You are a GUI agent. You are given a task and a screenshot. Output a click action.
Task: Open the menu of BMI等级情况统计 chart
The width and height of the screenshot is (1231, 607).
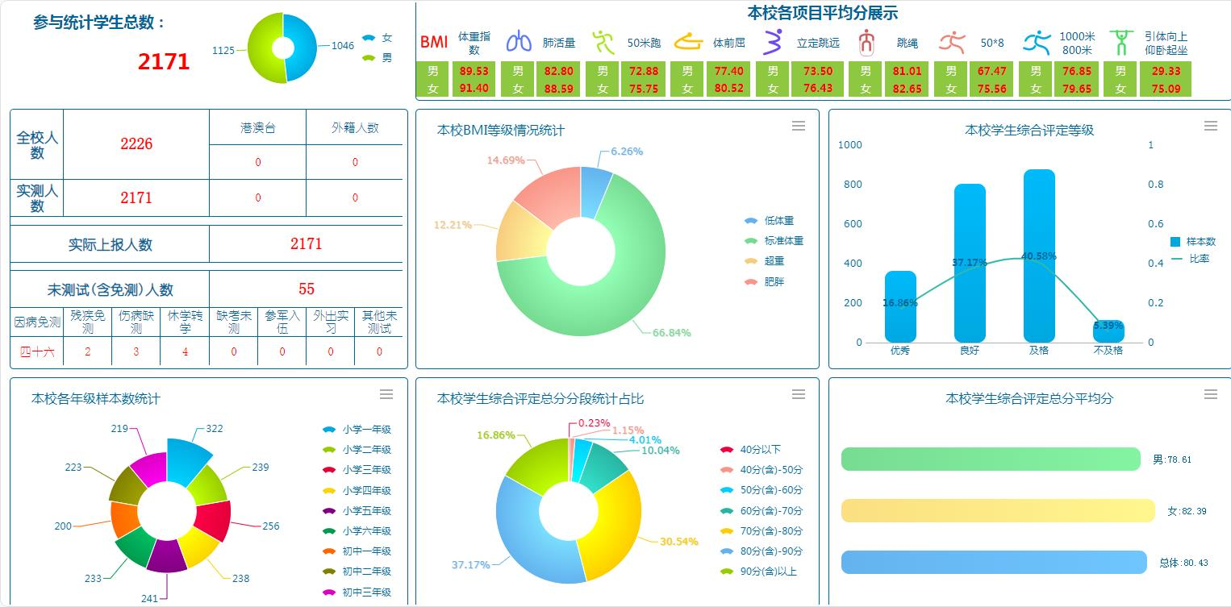point(799,126)
